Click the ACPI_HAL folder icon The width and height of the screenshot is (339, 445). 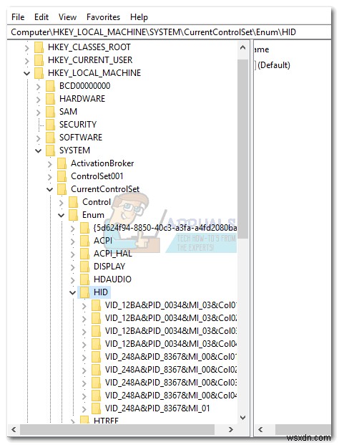(x=84, y=254)
